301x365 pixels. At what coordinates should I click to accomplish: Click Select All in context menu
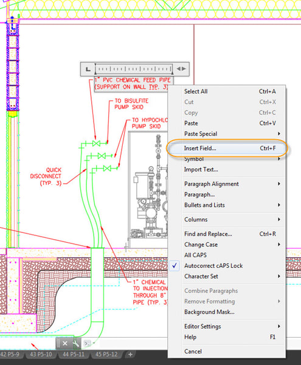(227, 91)
